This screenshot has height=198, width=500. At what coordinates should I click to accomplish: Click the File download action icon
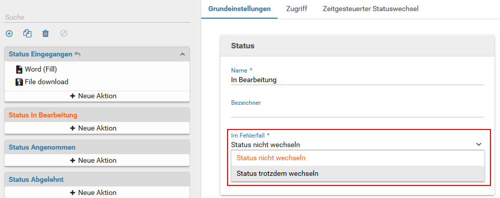tap(19, 82)
